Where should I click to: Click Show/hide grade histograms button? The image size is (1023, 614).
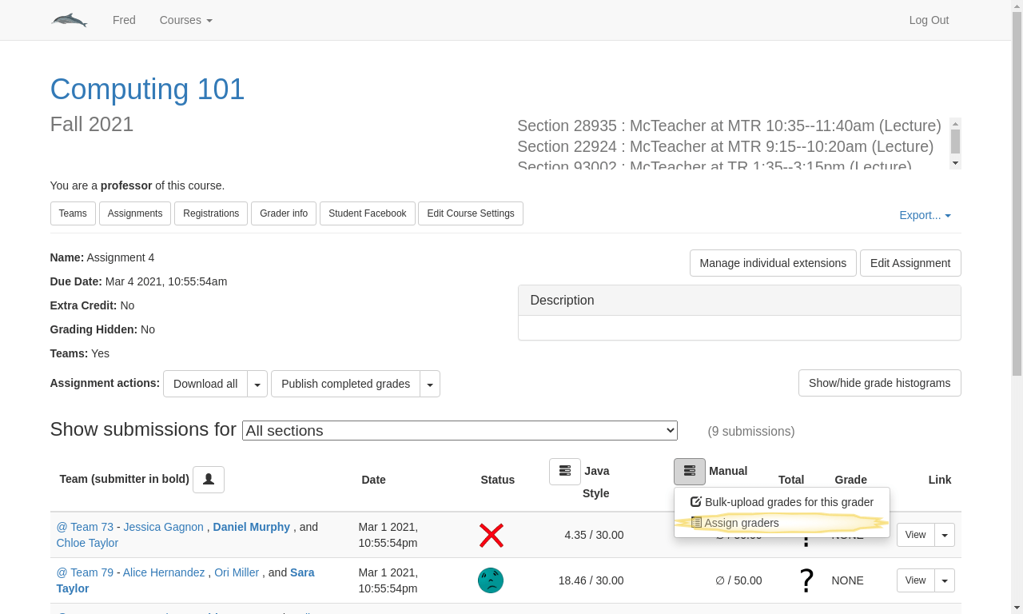[879, 383]
